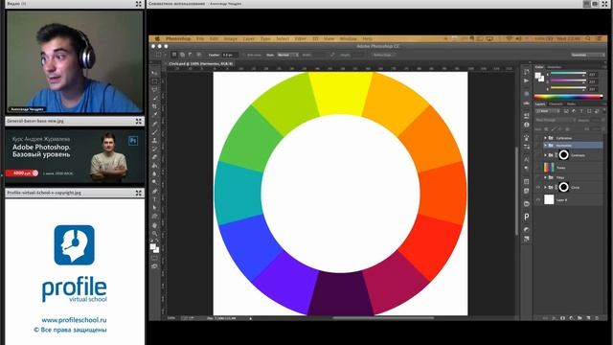The height and width of the screenshot is (345, 613).
Task: Select the Zoom magnifier tool
Action: coord(155,234)
